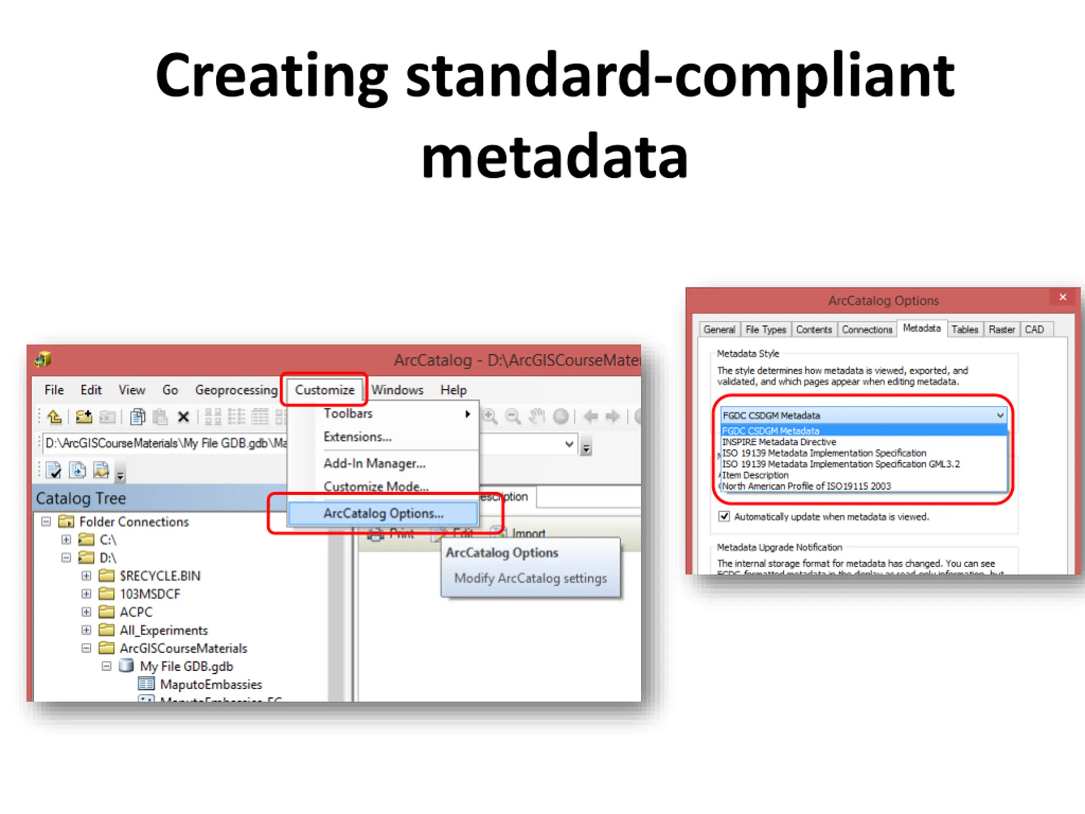The height and width of the screenshot is (814, 1085).
Task: Expand the 103MSDCF folder
Action: [x=86, y=594]
